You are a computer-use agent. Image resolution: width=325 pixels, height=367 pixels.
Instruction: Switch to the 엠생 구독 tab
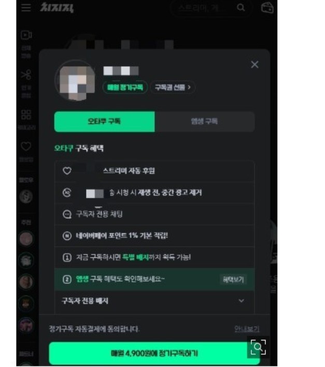coord(204,121)
